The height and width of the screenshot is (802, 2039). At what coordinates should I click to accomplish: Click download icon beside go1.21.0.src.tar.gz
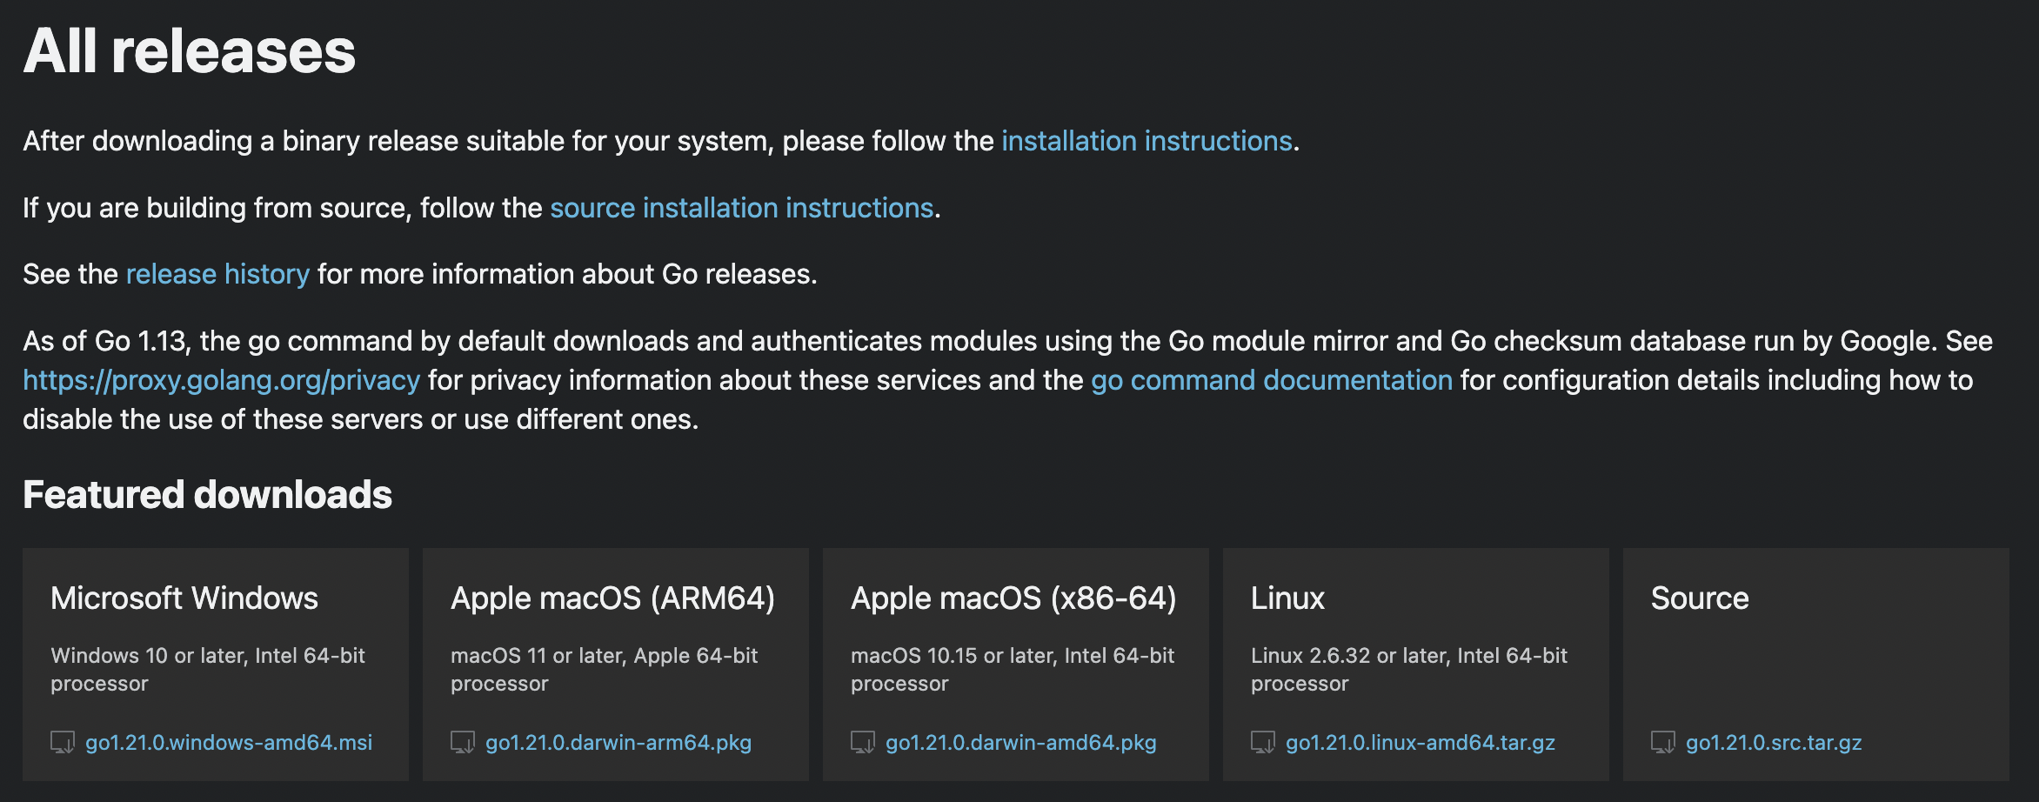(1663, 742)
